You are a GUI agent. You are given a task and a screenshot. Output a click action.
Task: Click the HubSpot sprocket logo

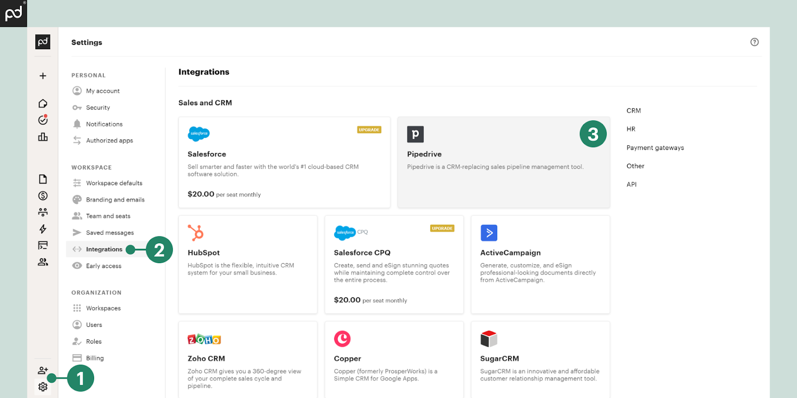coord(196,232)
